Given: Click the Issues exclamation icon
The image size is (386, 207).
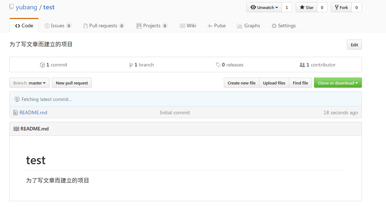Looking at the screenshot, I should click(x=47, y=26).
